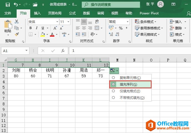
Task: Open the 文件 tab
Action: pos(8,13)
